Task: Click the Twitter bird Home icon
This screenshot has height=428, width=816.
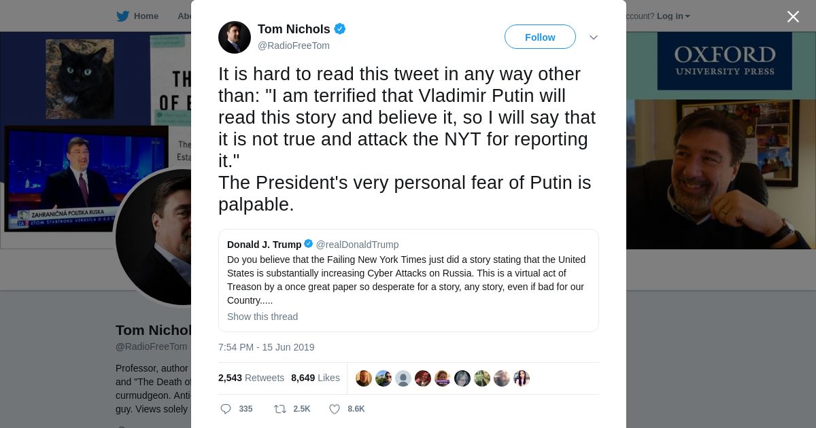Action: [x=122, y=16]
